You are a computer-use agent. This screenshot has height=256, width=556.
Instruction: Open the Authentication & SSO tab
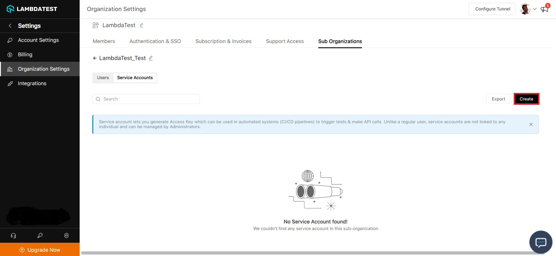(x=155, y=41)
